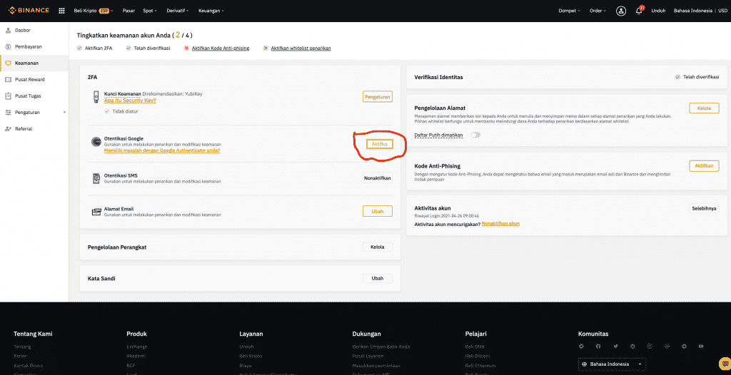Click the Binance logo

pyautogui.click(x=26, y=11)
